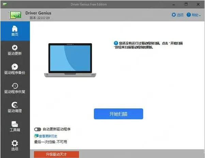205x158 pixels.
Task: Select the 驱动更新 driver update icon
Action: pyautogui.click(x=15, y=48)
